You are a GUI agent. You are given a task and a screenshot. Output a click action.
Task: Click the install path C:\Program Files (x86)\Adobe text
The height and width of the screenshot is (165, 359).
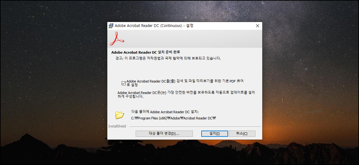click(174, 118)
